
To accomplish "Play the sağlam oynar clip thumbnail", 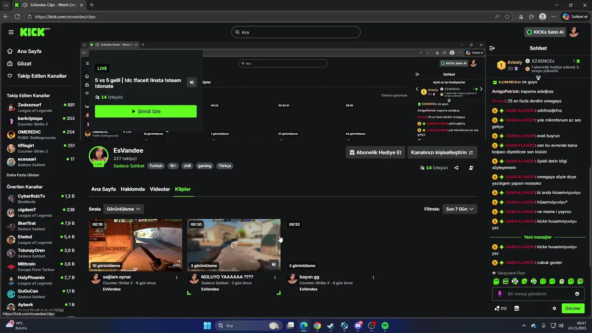I will pos(136,245).
